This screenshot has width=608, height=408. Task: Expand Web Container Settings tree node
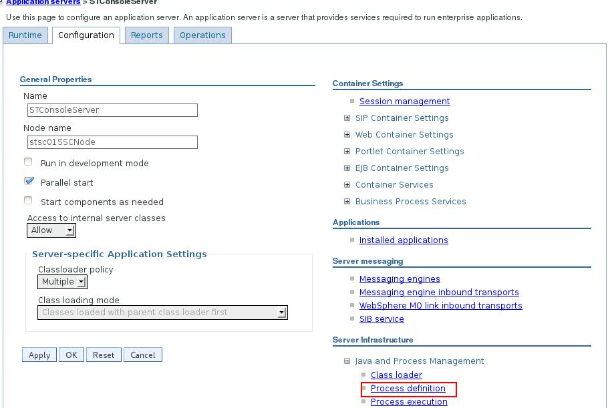pyautogui.click(x=347, y=135)
